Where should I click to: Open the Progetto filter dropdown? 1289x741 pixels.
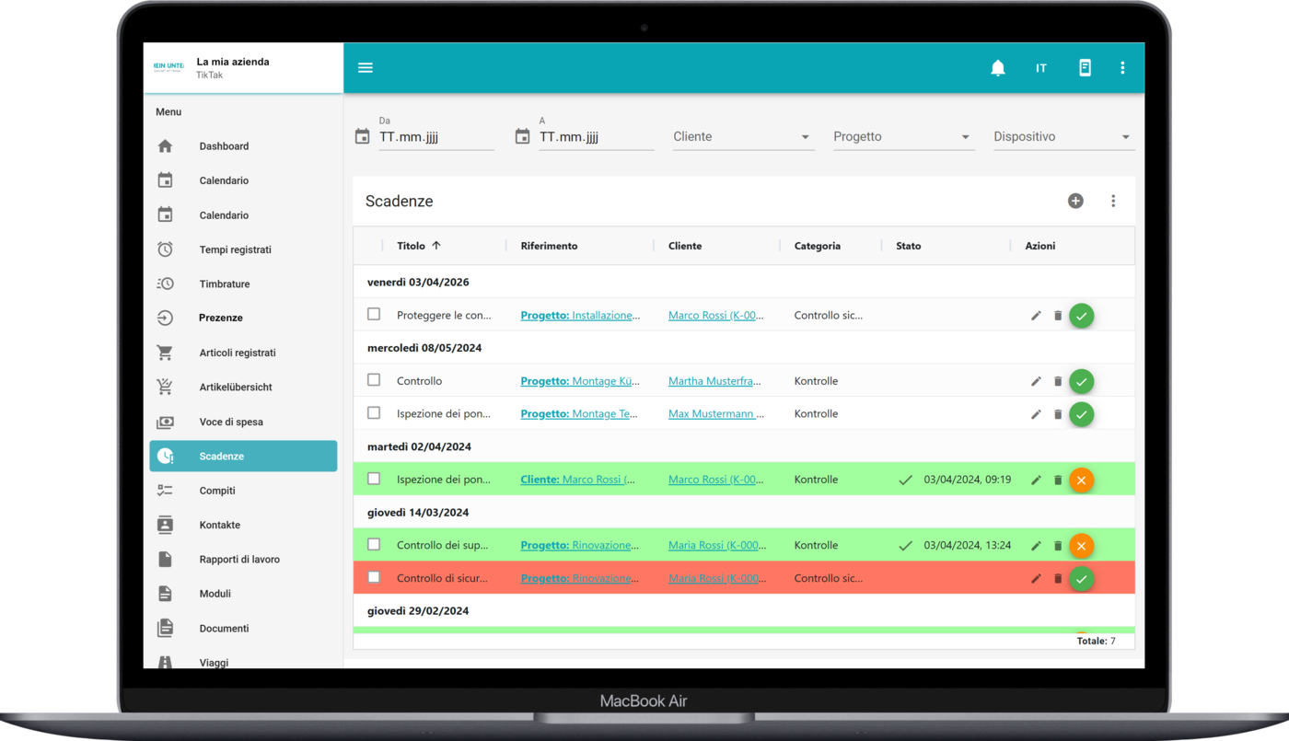[902, 137]
